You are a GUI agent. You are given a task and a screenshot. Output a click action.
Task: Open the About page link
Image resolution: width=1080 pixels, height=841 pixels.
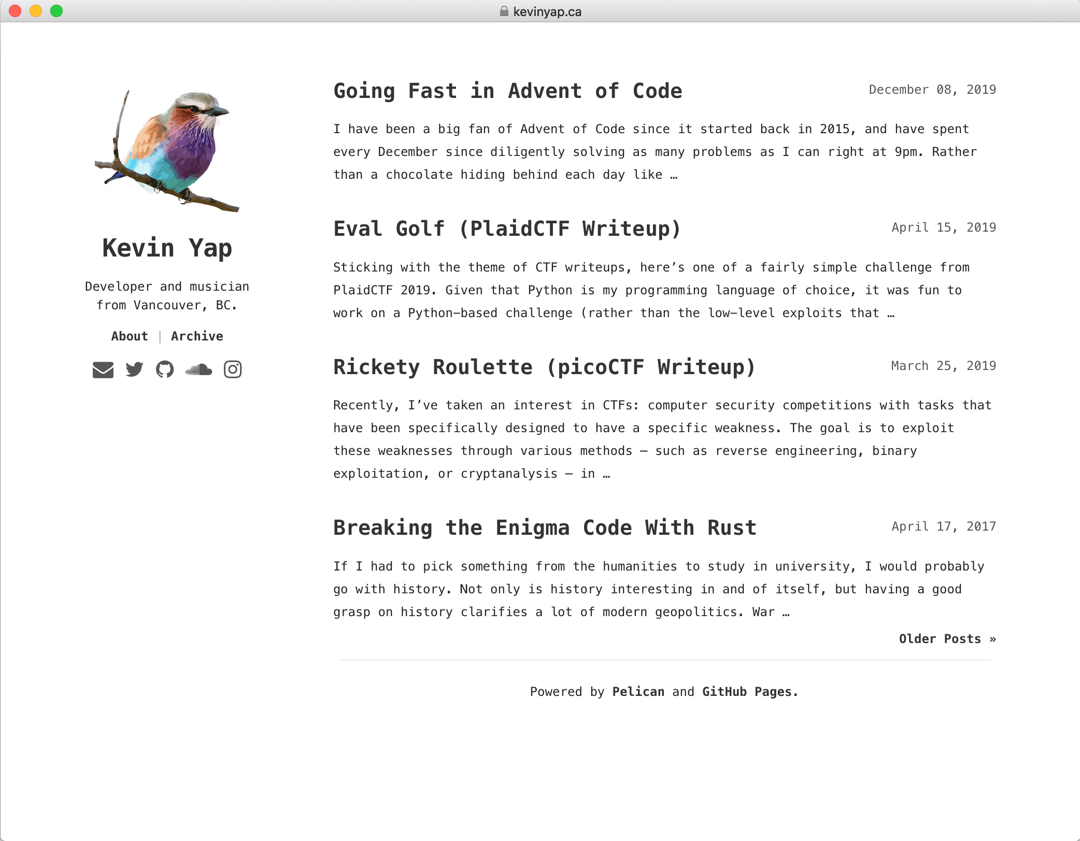[130, 336]
